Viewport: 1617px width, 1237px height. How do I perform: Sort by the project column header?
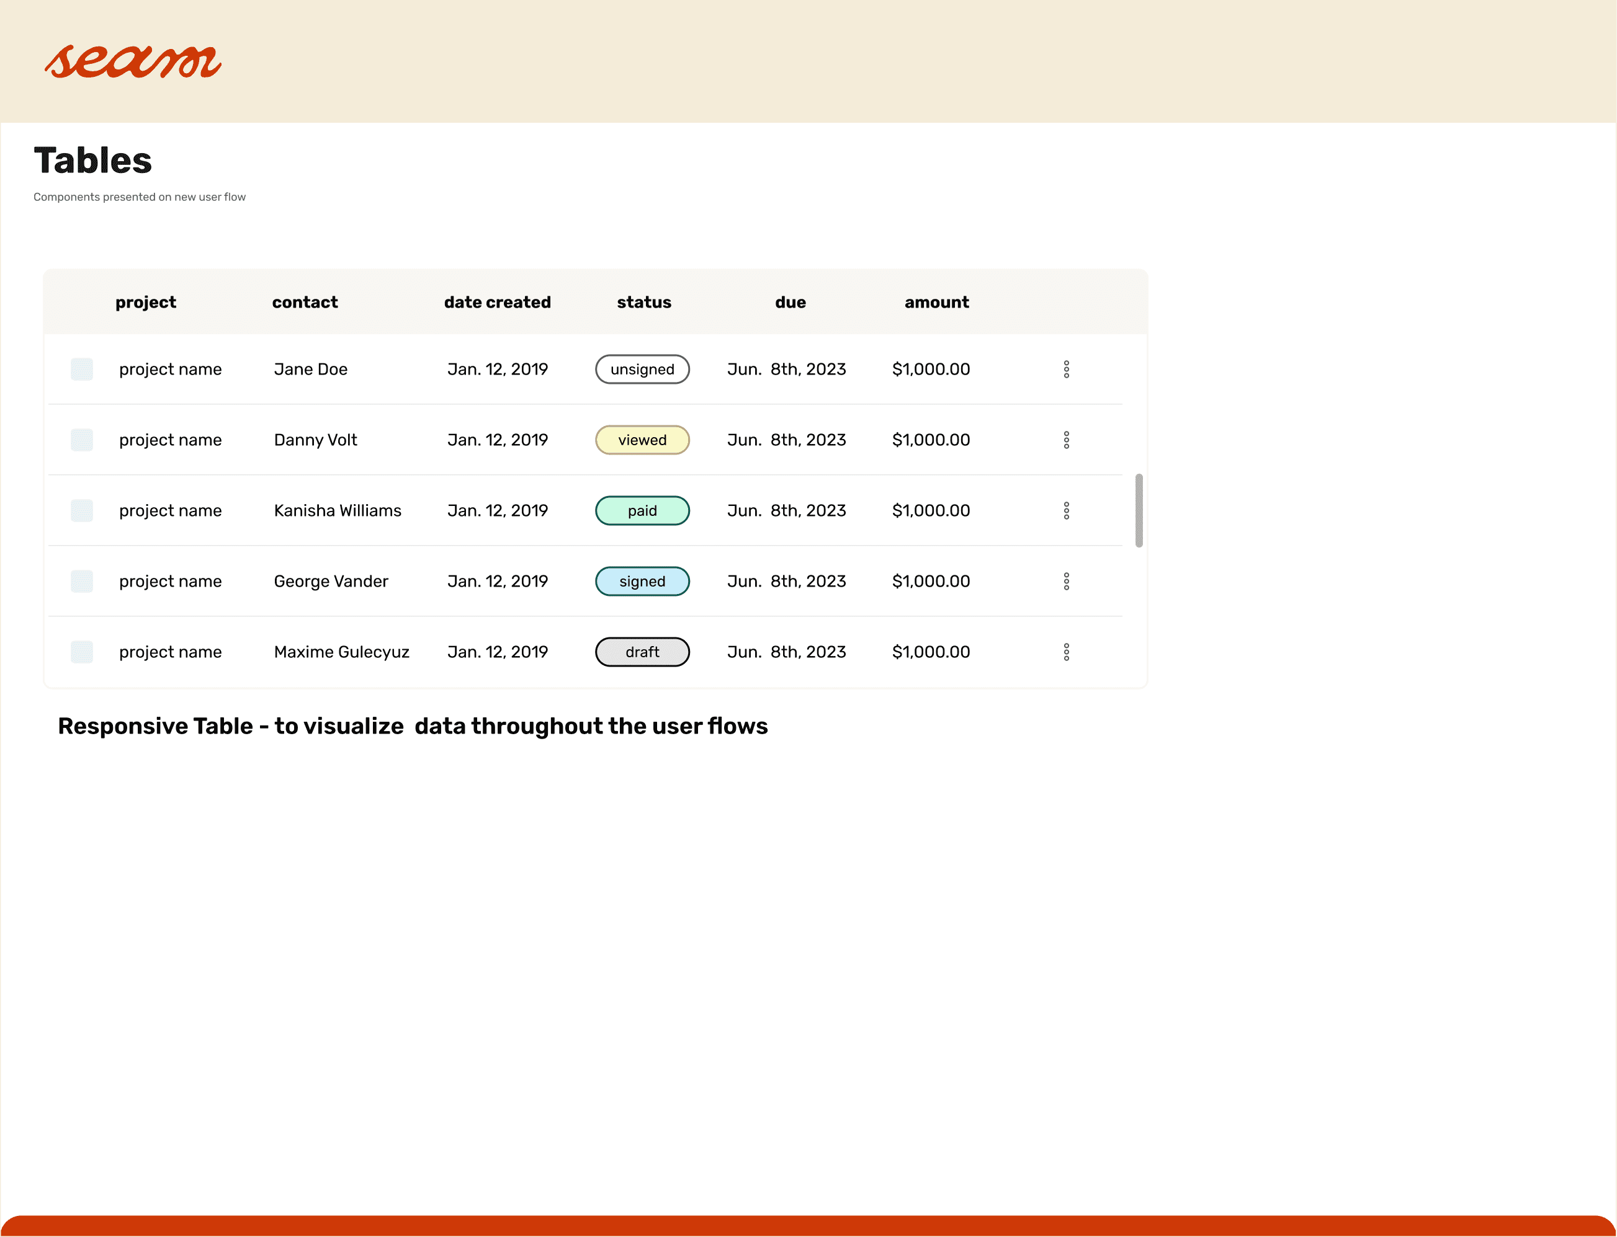point(146,302)
